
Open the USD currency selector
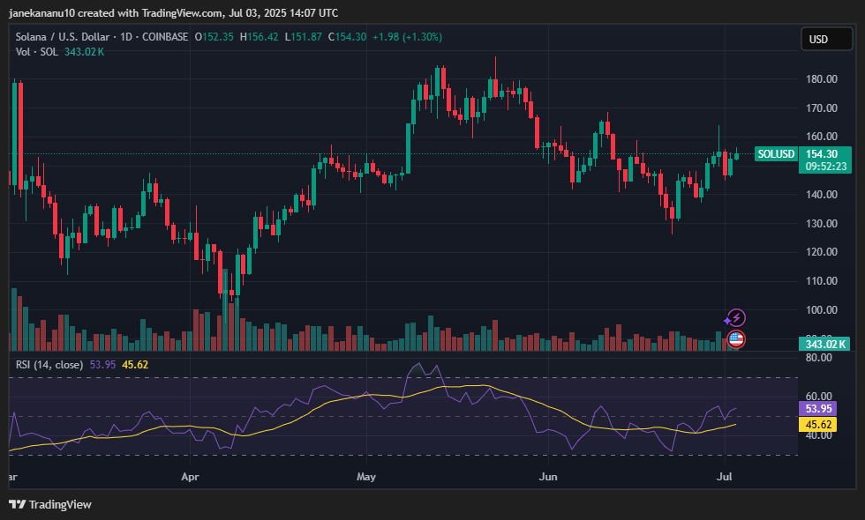click(826, 39)
